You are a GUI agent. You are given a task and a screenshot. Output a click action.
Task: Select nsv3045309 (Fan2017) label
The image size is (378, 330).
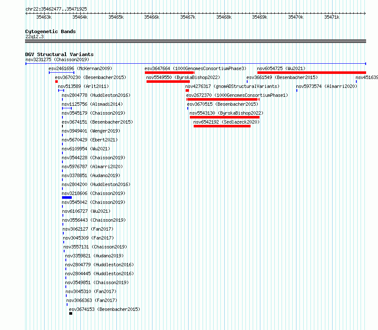pos(88,238)
